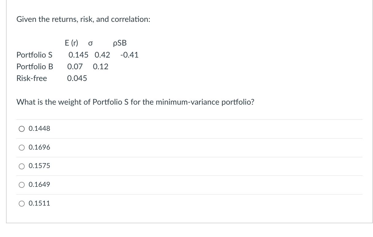
Task: Click the question prompt about minimum-variance portfolio
Action: tap(135, 102)
